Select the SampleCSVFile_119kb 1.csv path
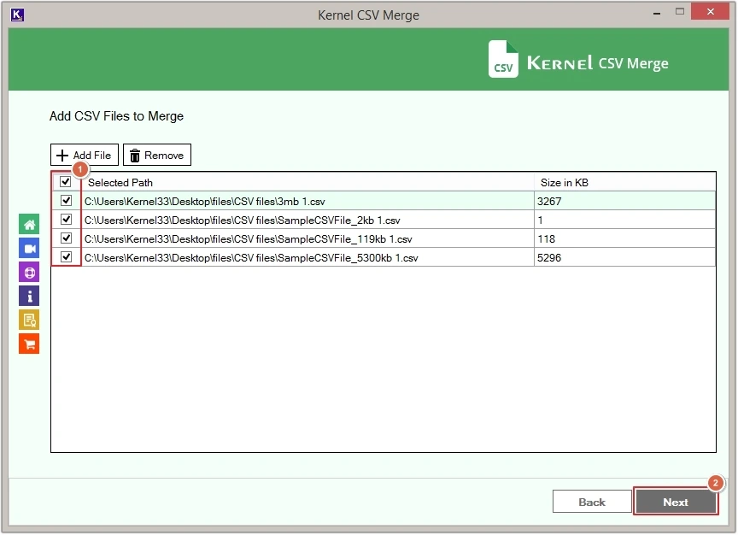 308,238
